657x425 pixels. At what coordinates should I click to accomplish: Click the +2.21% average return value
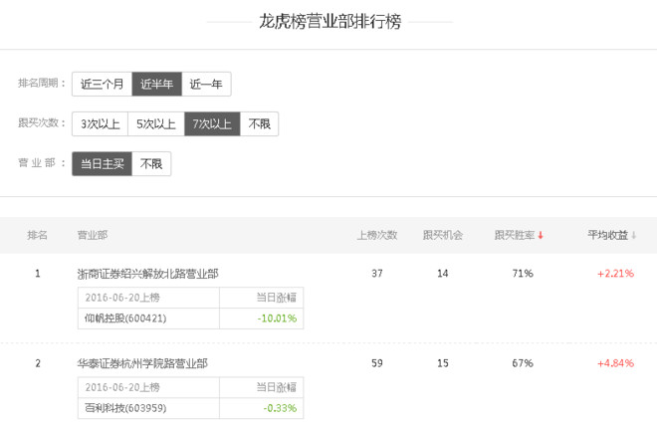tap(615, 274)
